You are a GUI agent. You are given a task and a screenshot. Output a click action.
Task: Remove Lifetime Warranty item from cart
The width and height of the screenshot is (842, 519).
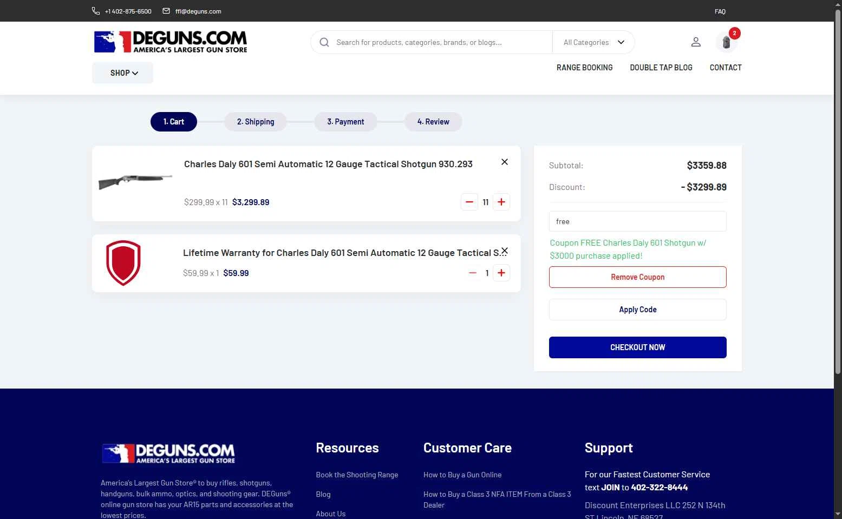point(505,251)
